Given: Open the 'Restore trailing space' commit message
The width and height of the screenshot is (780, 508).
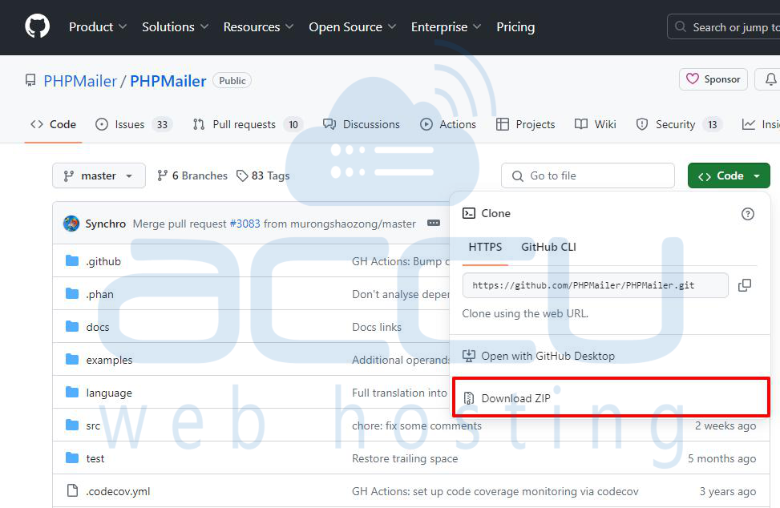Looking at the screenshot, I should (x=405, y=458).
